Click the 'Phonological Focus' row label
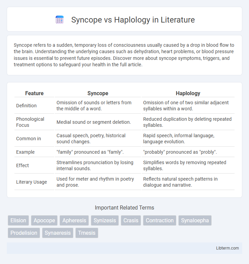Image resolution: width=249 pixels, height=264 pixels. coord(30,122)
